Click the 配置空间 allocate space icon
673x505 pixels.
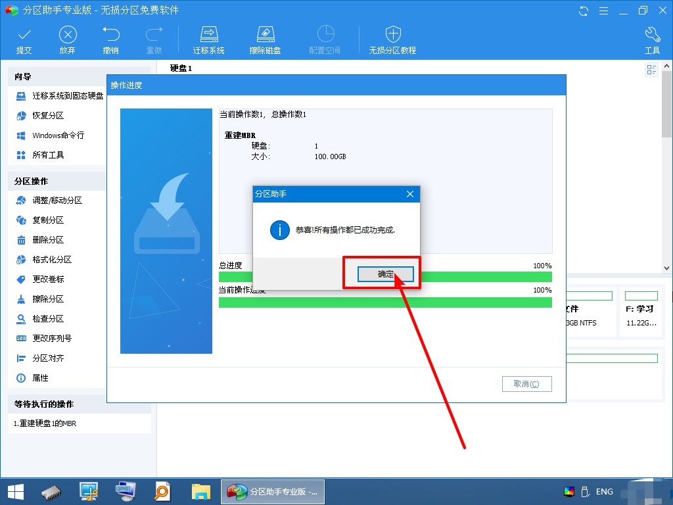pos(325,40)
